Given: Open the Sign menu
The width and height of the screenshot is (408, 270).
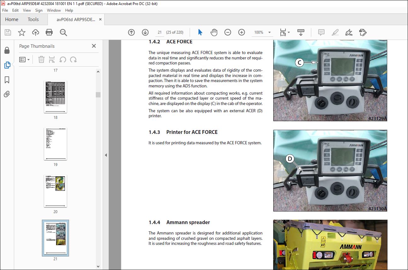Looking at the screenshot, I should pyautogui.click(x=39, y=10).
